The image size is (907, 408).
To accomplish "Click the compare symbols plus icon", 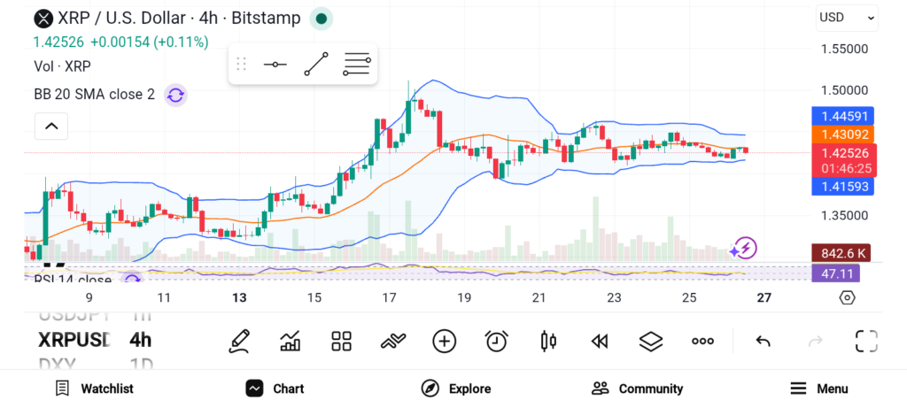I will point(444,341).
